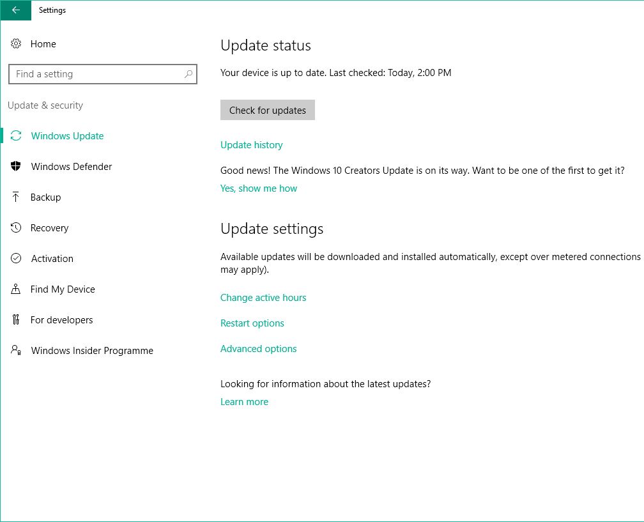Go to the Home settings page

click(43, 44)
